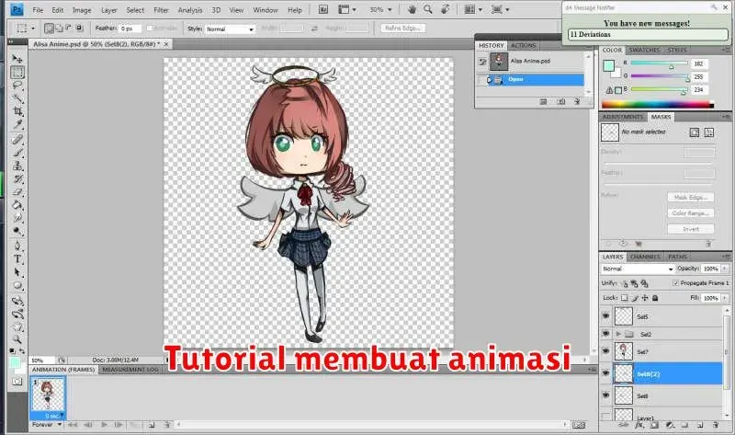
Task: Select the Paint Bucket tool
Action: (x=17, y=205)
